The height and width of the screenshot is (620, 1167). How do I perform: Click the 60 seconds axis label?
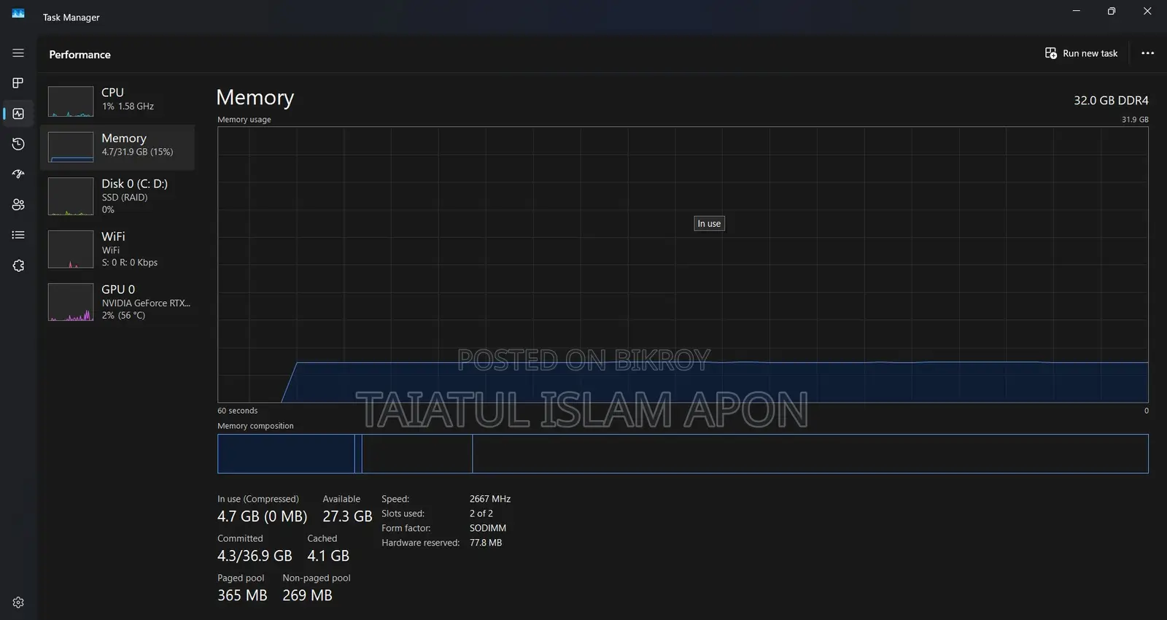[x=238, y=411]
